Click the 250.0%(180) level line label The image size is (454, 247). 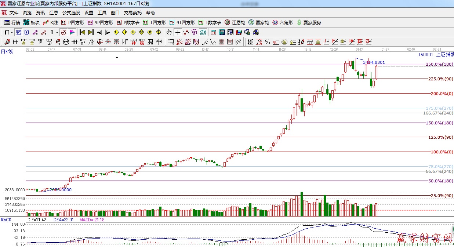coord(439,65)
